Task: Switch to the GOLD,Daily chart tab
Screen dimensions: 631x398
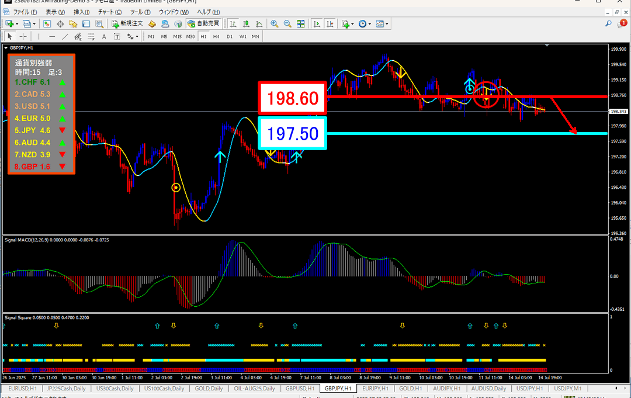Action: [x=209, y=388]
